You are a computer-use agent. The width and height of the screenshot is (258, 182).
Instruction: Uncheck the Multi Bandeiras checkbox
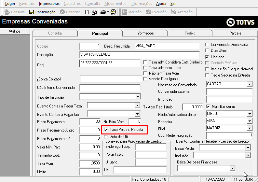pyautogui.click(x=208, y=106)
